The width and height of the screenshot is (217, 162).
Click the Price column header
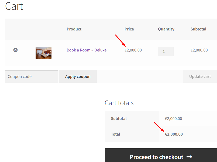129,29
